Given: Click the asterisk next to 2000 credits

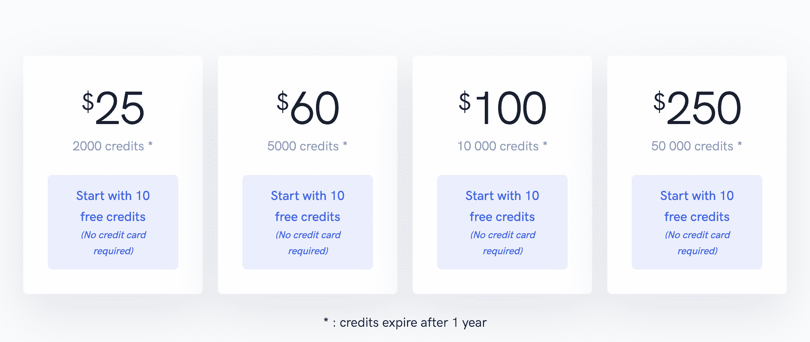Looking at the screenshot, I should pos(150,144).
